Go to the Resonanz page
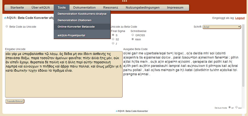 pyautogui.click(x=111, y=7)
